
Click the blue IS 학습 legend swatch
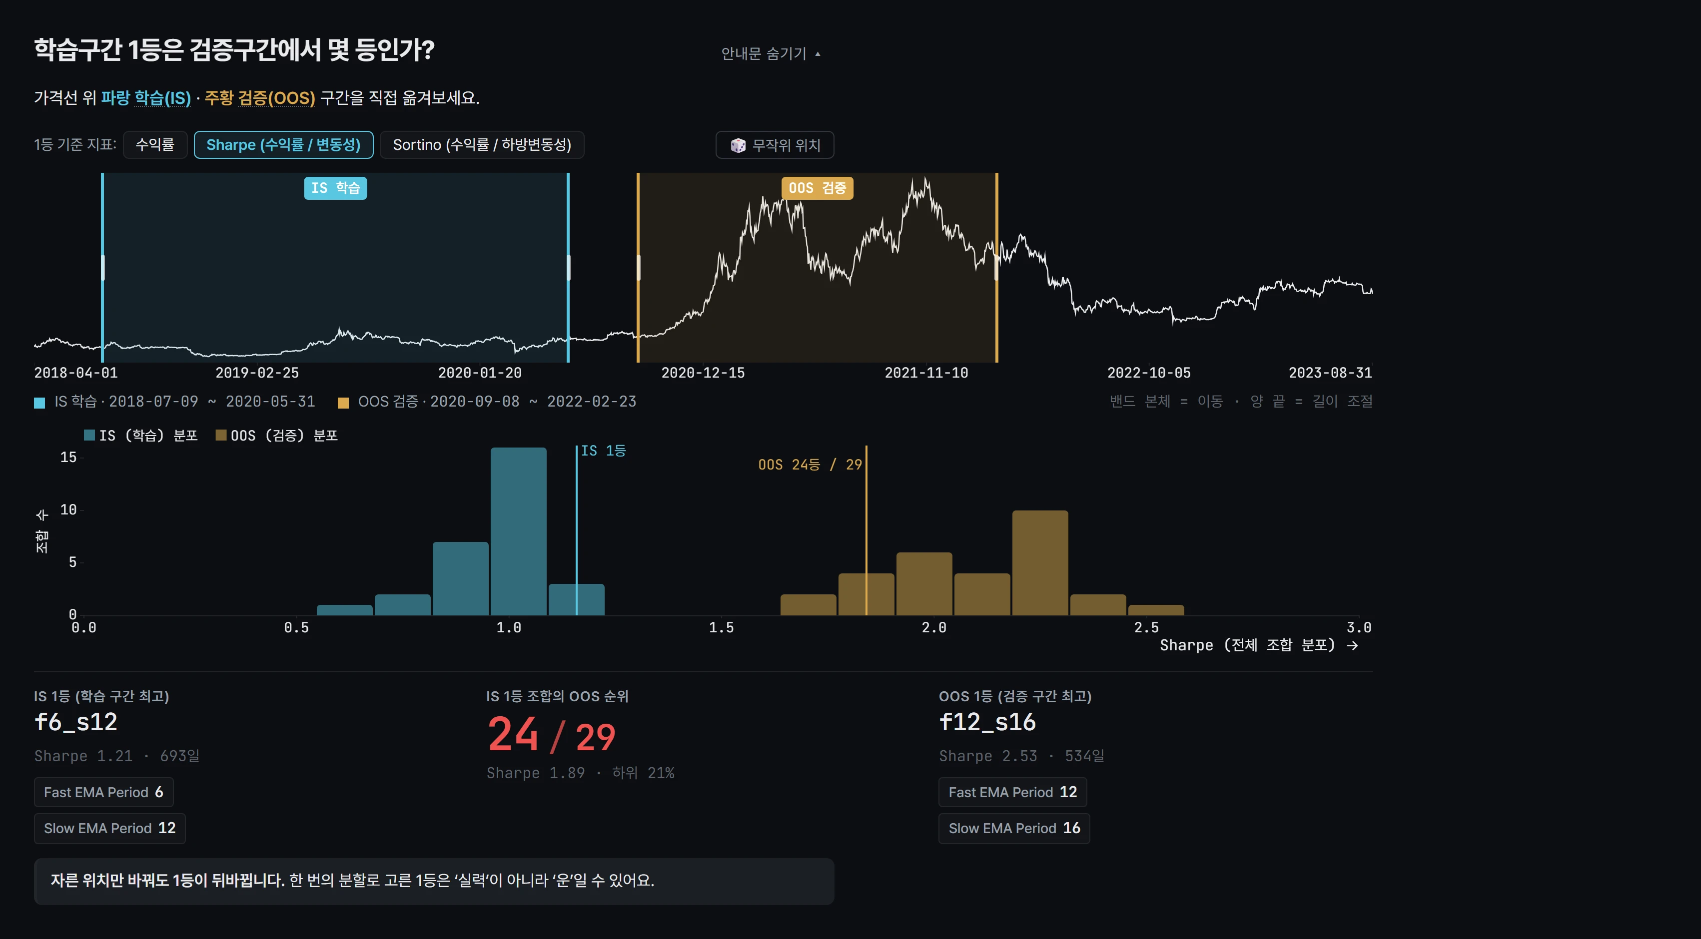click(x=39, y=403)
